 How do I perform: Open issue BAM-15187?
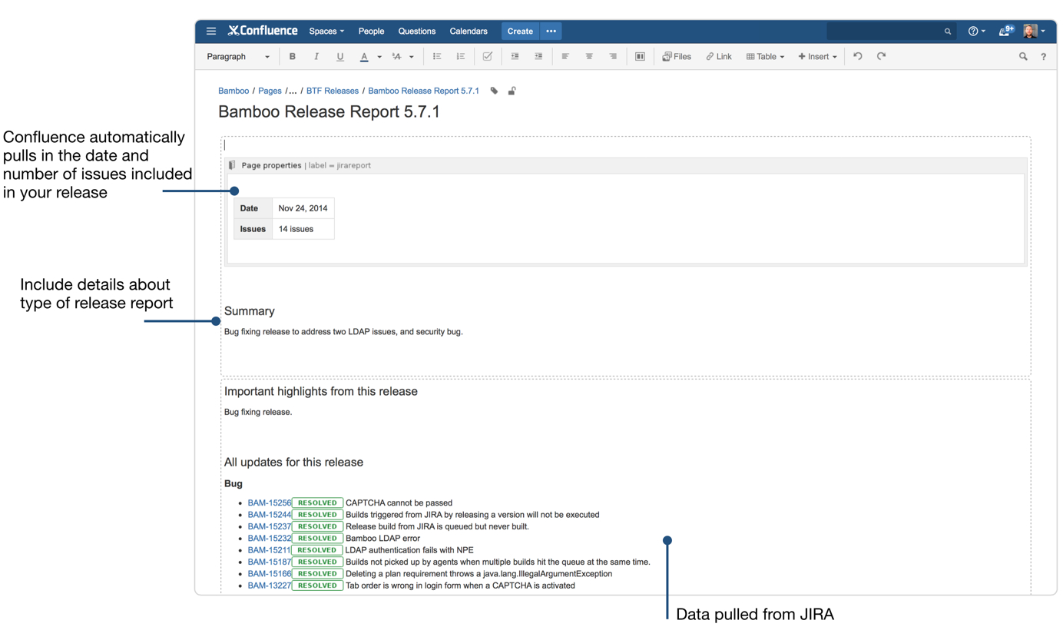(270, 562)
